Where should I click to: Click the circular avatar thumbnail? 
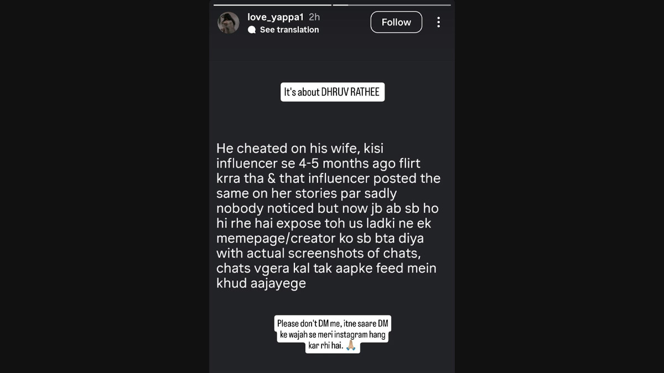[229, 23]
